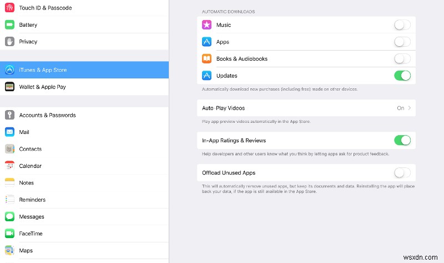The width and height of the screenshot is (444, 263).
Task: Click the Auto-Play Videos row label
Action: click(x=224, y=108)
